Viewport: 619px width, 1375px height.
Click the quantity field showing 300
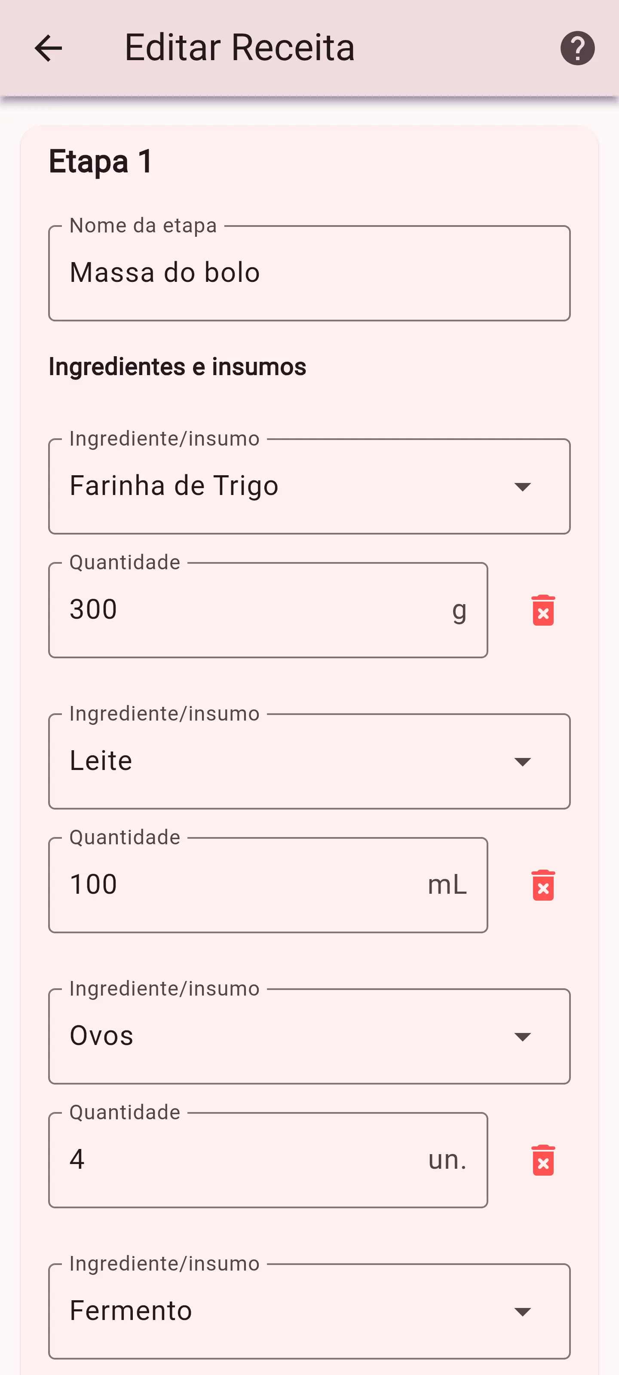[256, 610]
